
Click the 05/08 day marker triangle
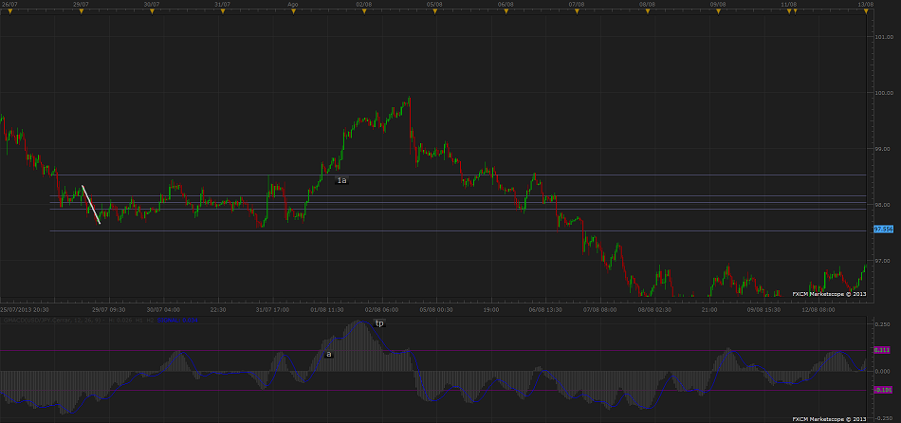[x=433, y=10]
